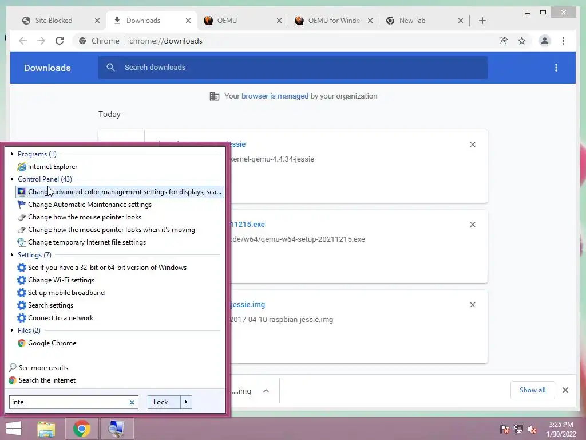586x440 pixels.
Task: Open the 11215.exe download file link
Action: (x=247, y=225)
